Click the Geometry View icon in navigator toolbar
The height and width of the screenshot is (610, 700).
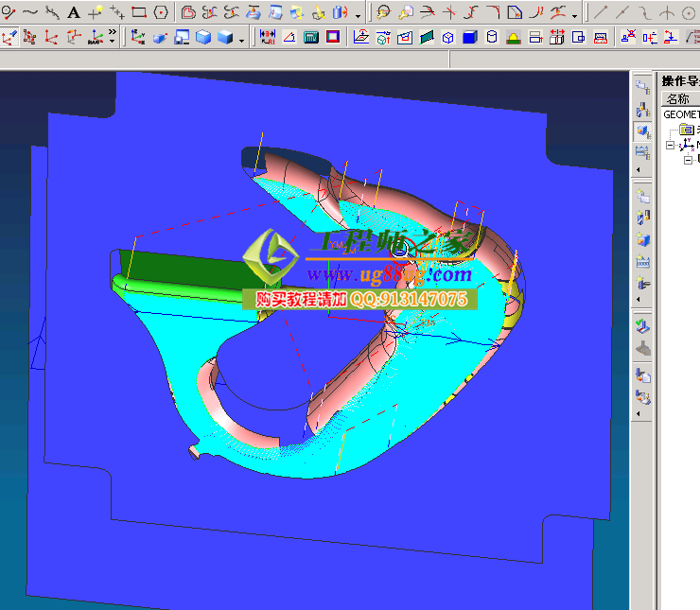(x=643, y=131)
